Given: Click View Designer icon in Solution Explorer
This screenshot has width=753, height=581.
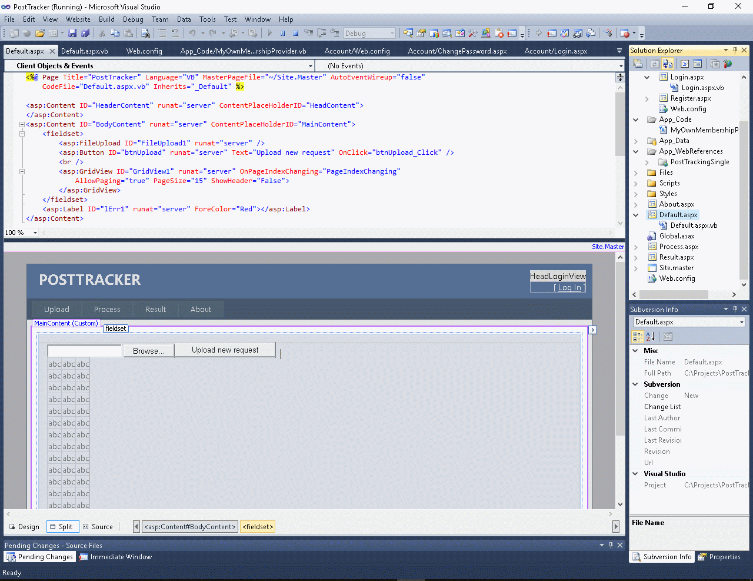Looking at the screenshot, I should [698, 64].
